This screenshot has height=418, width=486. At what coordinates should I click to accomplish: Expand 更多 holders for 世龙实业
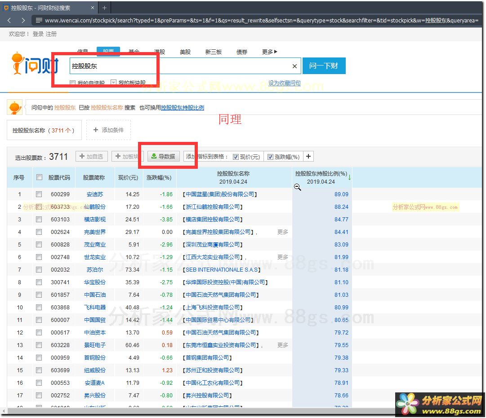(282, 257)
